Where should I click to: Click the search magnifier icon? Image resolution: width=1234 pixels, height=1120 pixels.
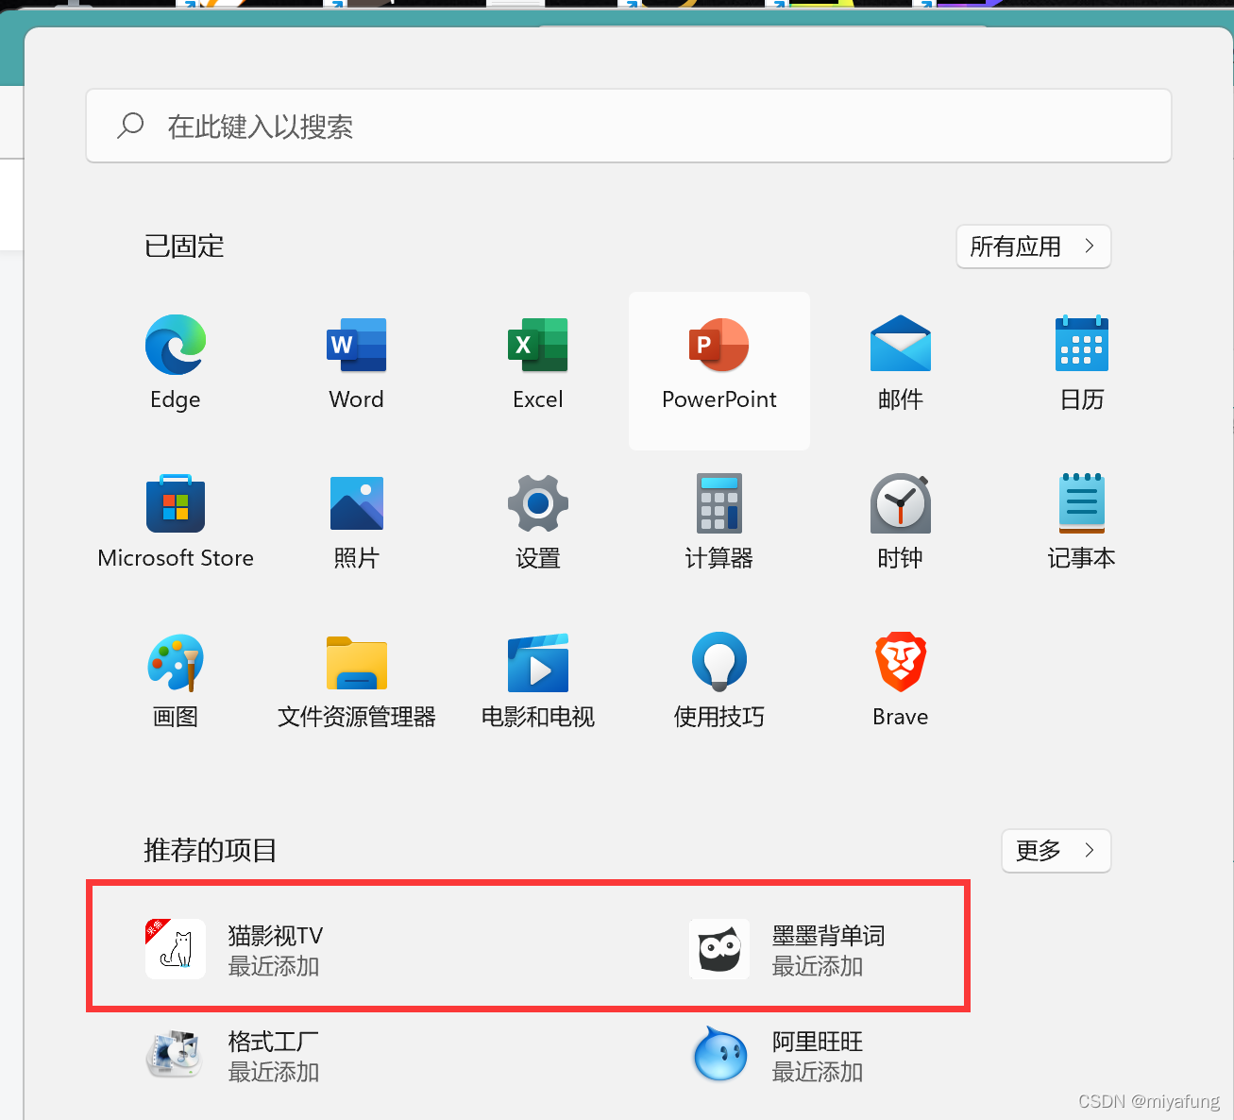130,126
